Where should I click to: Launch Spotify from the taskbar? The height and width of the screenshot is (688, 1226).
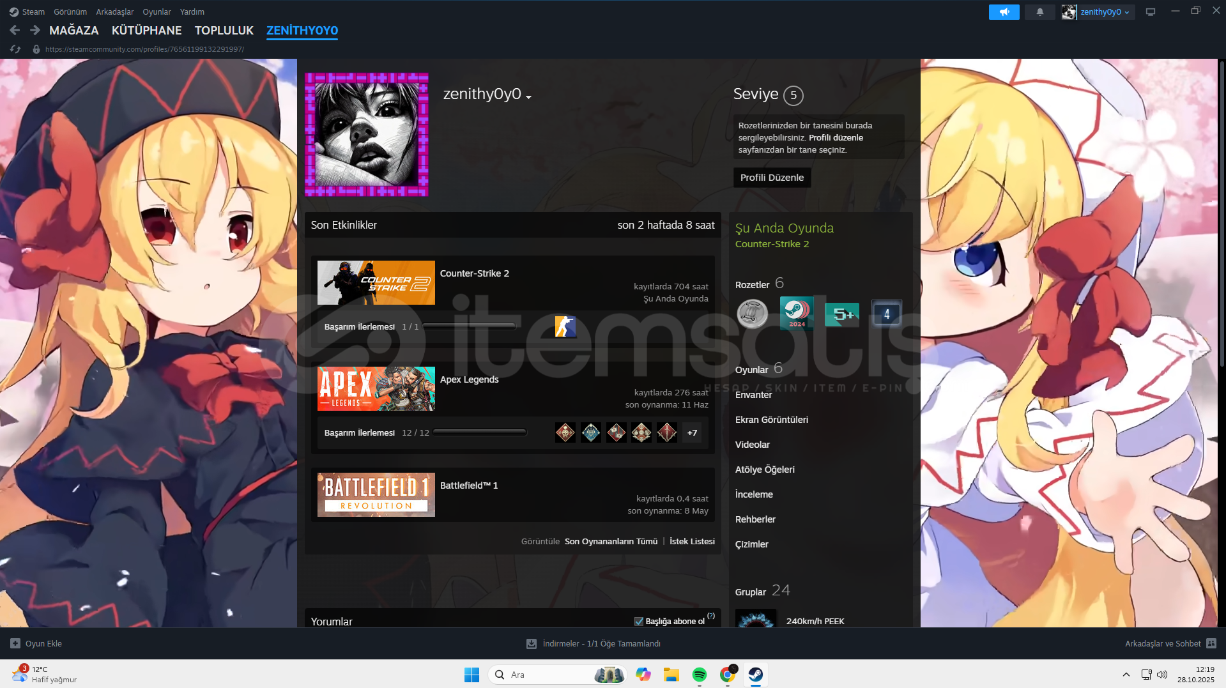700,675
